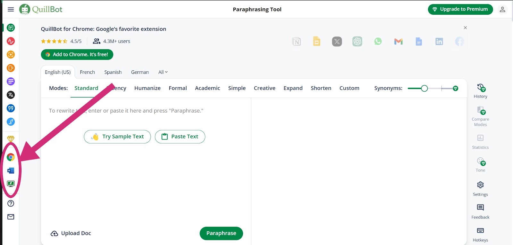Screen dimensions: 513x245
Task: Click the Upload Doc button
Action: tap(71, 233)
